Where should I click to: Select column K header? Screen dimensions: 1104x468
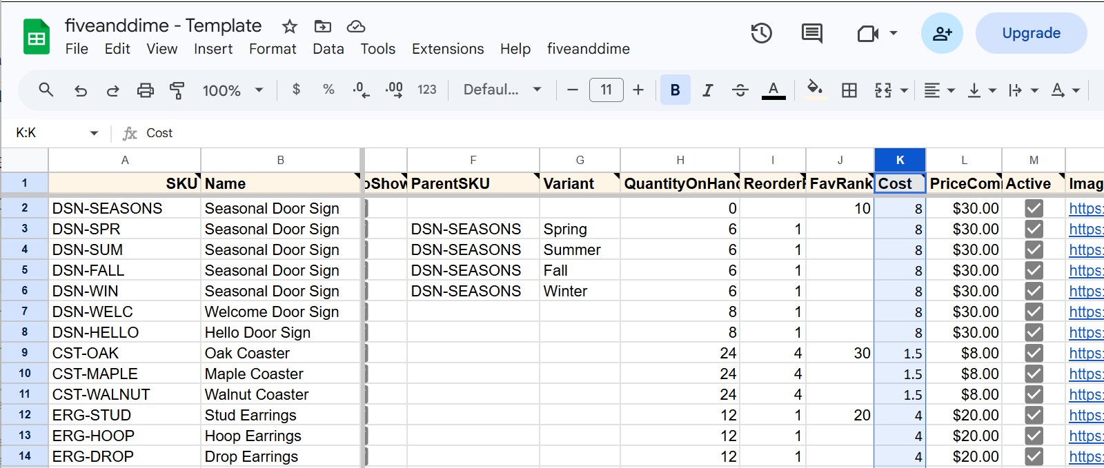click(x=900, y=160)
